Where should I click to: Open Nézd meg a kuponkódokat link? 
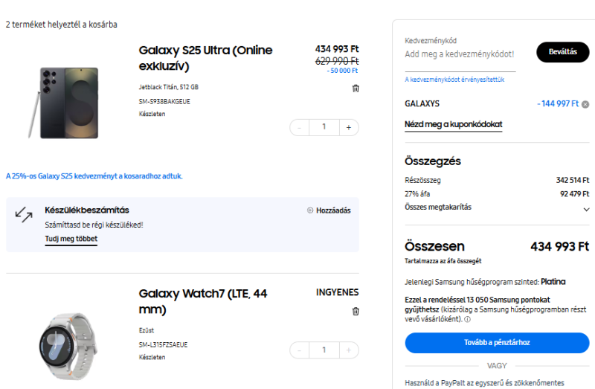(454, 124)
